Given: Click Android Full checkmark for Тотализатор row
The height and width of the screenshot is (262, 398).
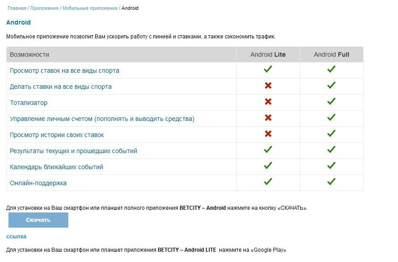Looking at the screenshot, I should coord(331,102).
